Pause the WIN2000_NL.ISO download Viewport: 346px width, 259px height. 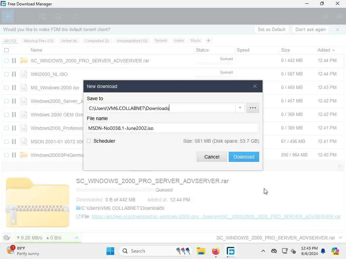pyautogui.click(x=14, y=74)
